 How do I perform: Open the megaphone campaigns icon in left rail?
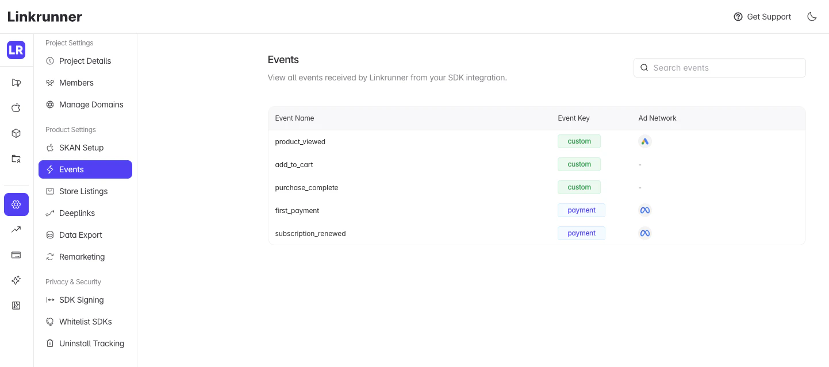point(16,83)
